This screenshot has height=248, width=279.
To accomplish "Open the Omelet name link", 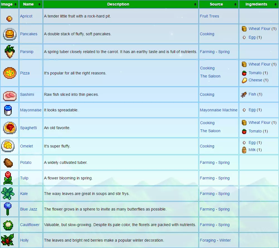I will (x=26, y=146).
